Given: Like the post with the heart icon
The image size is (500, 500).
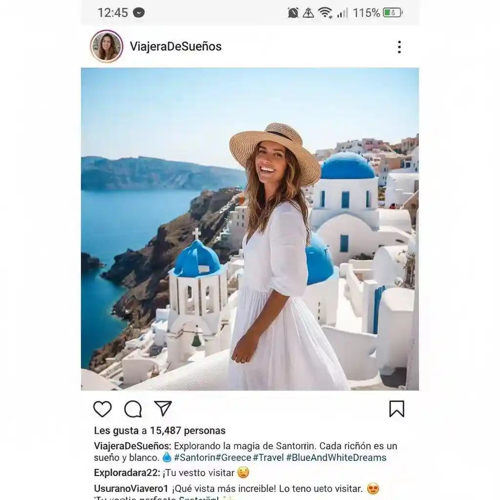Looking at the screenshot, I should pyautogui.click(x=103, y=409).
